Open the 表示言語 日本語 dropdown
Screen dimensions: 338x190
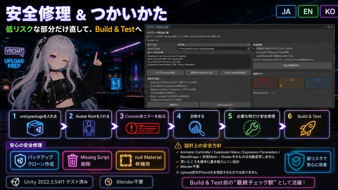tap(214, 45)
